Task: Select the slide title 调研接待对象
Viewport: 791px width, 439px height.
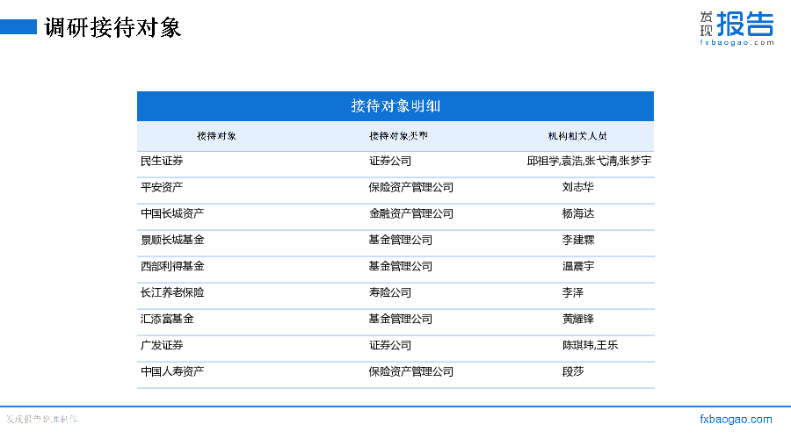Action: 112,27
